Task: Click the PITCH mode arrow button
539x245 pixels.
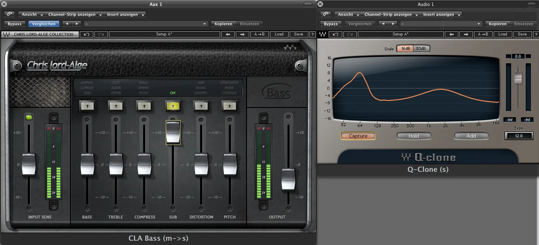Action: (230, 106)
